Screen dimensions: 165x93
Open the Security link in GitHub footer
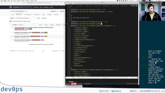[26, 51]
